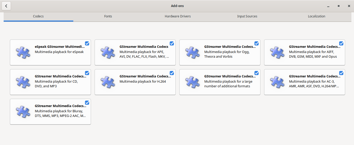Image resolution: width=354 pixels, height=145 pixels.
Task: Toggle checkbox on AIFF, DVB, GSM, MIDI card
Action: [341, 43]
